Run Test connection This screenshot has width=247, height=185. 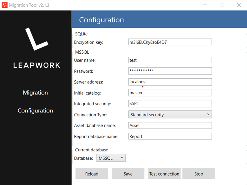(164, 174)
